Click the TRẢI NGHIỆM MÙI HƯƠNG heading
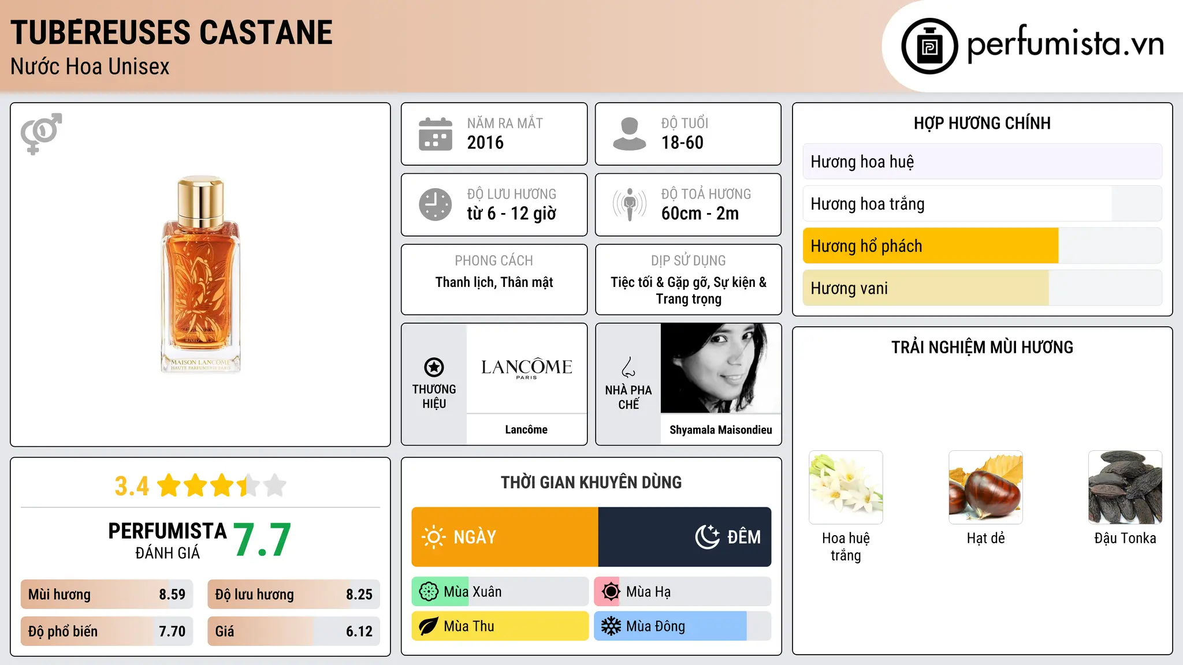 [x=983, y=348]
